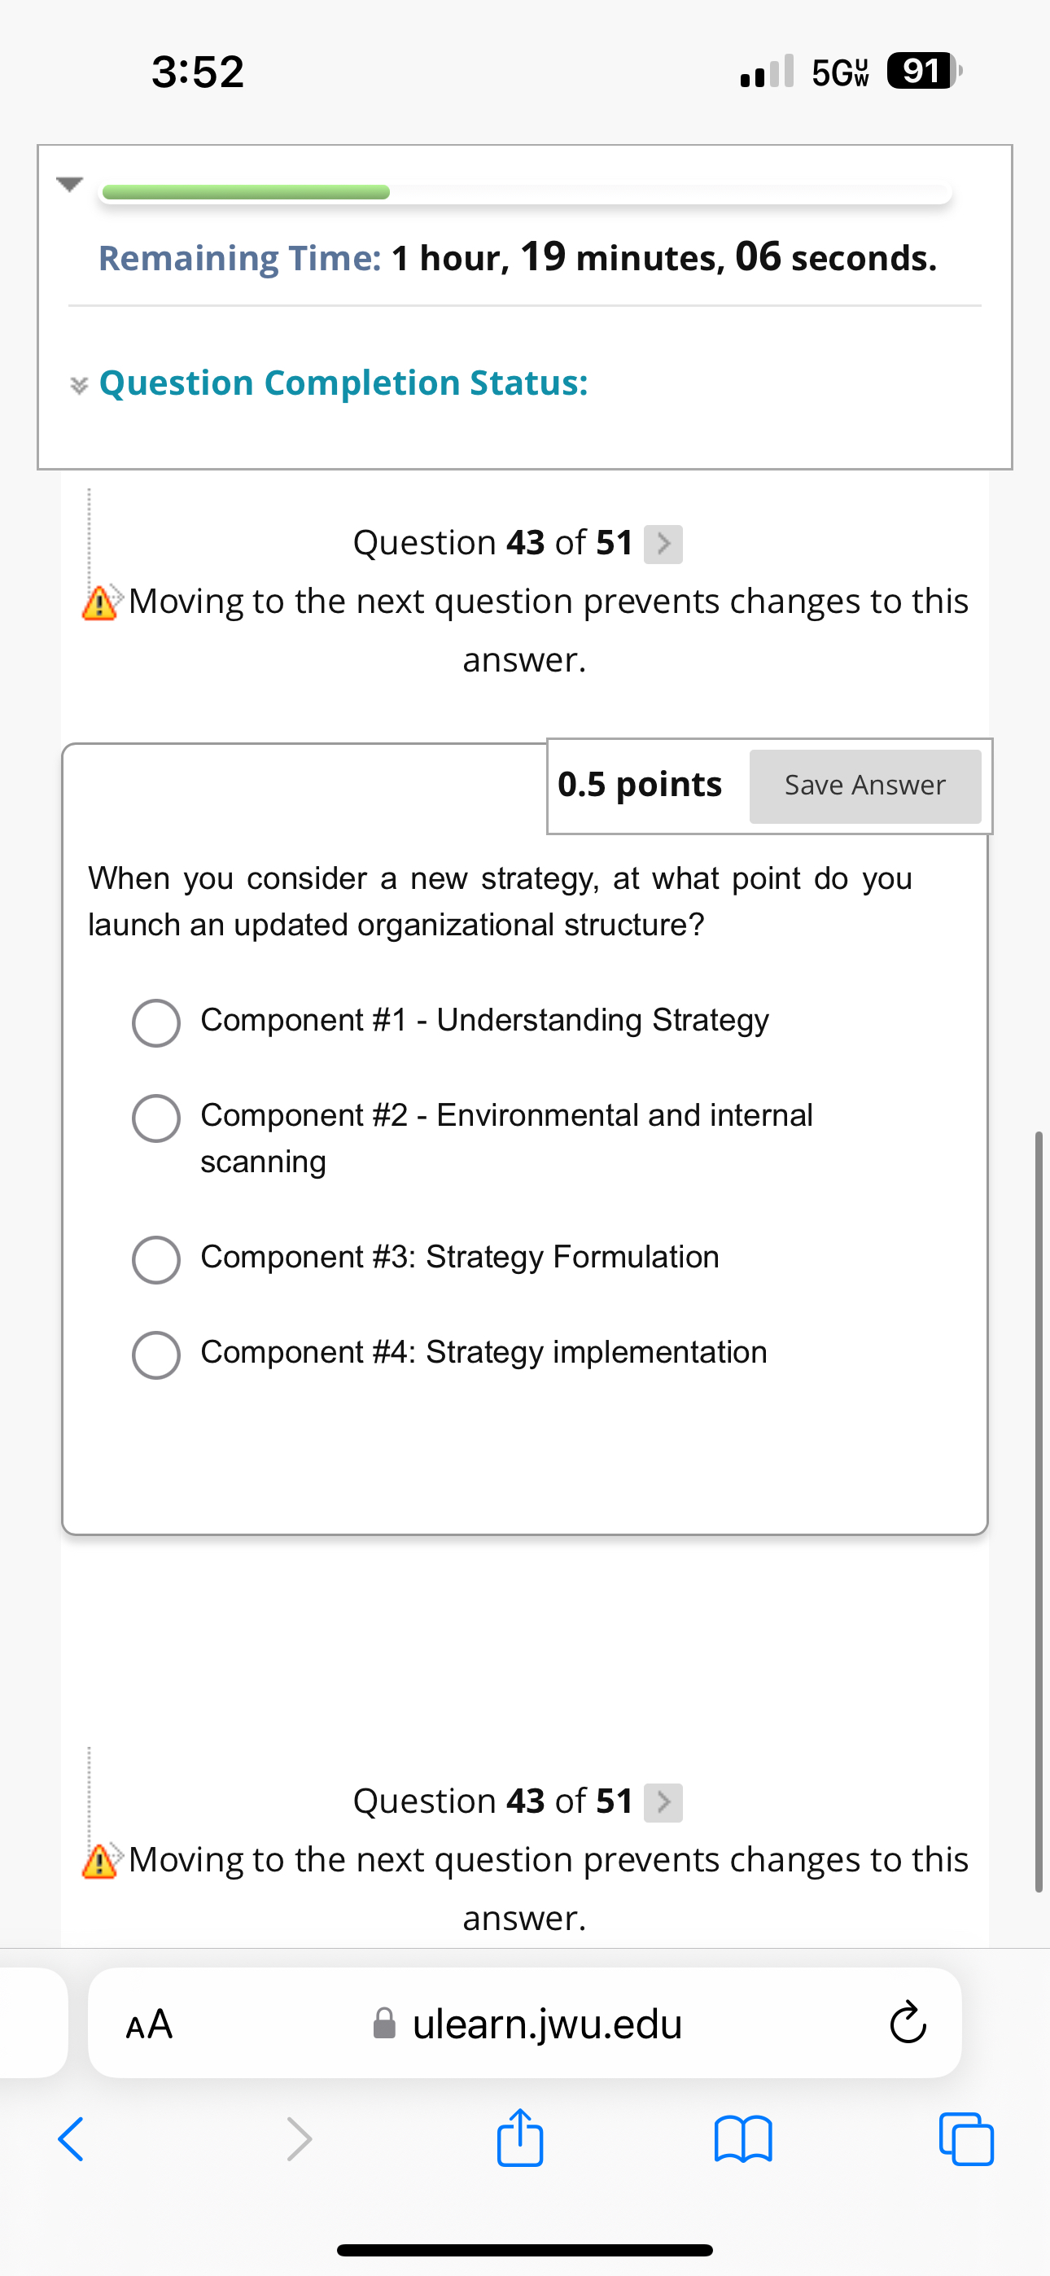Open Safari tabs overview icon
Screen dimensions: 1050x2276
point(966,2139)
